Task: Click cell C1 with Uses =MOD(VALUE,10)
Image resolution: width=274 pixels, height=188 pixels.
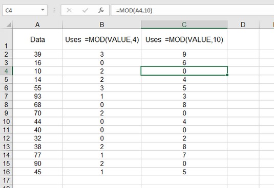Action: tap(184, 39)
